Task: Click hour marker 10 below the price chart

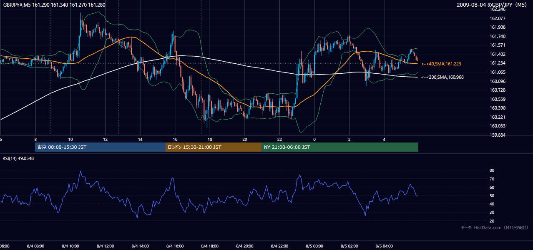Action: [70, 140]
